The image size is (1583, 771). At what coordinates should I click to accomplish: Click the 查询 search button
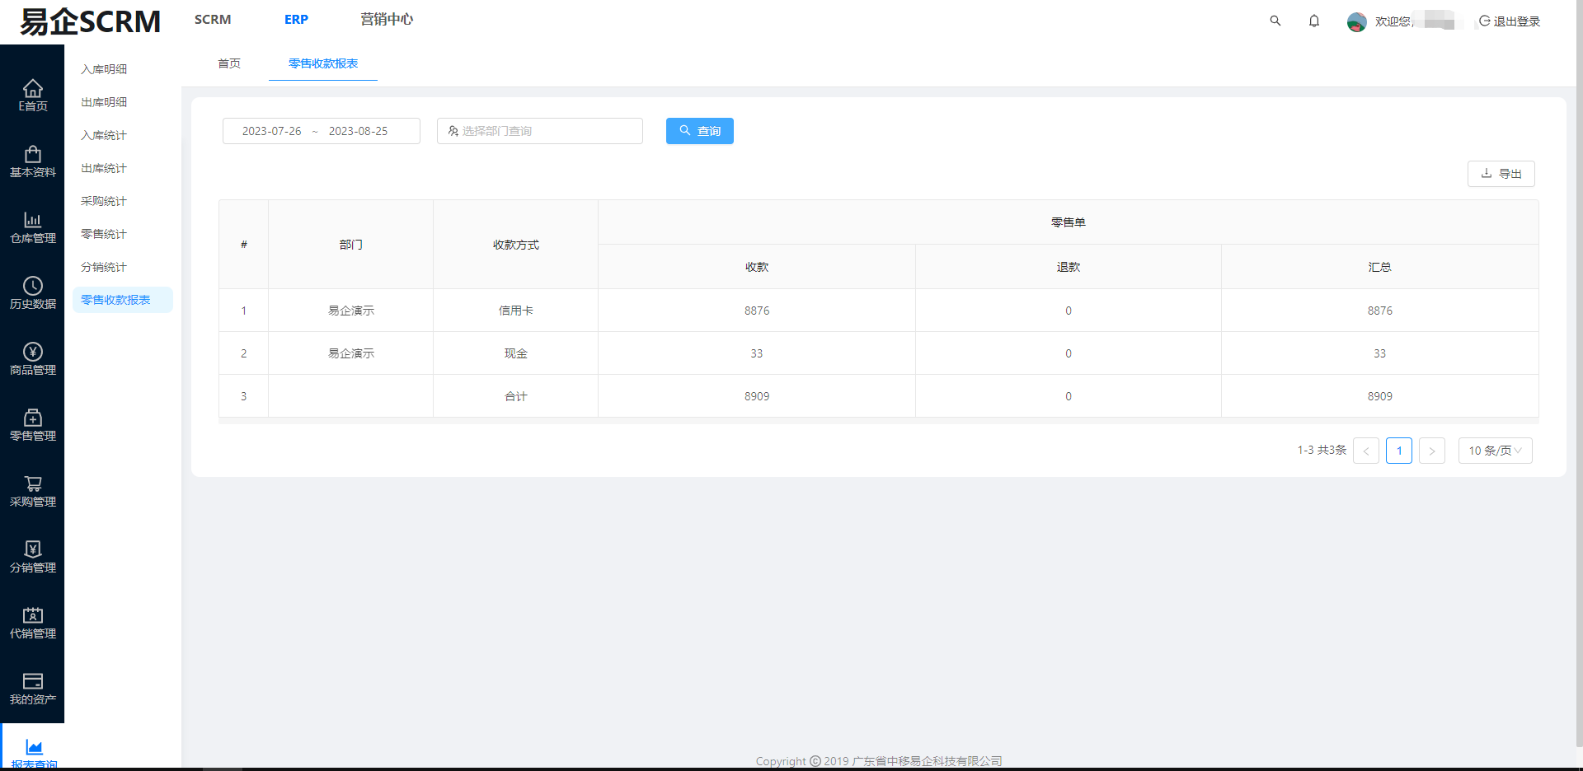click(x=700, y=131)
